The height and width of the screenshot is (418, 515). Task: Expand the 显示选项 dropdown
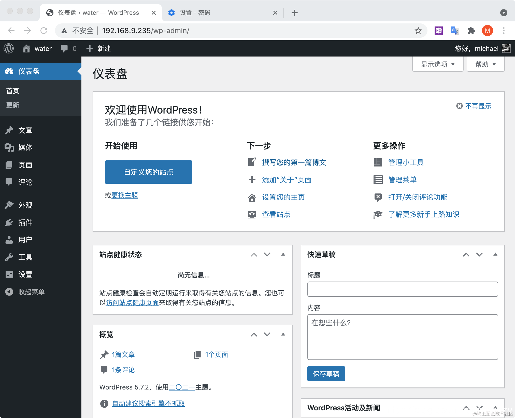pos(438,64)
